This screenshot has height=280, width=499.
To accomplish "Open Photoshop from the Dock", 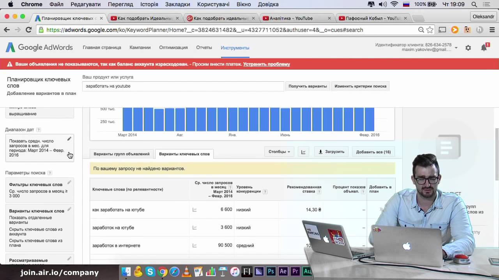I will click(271, 271).
